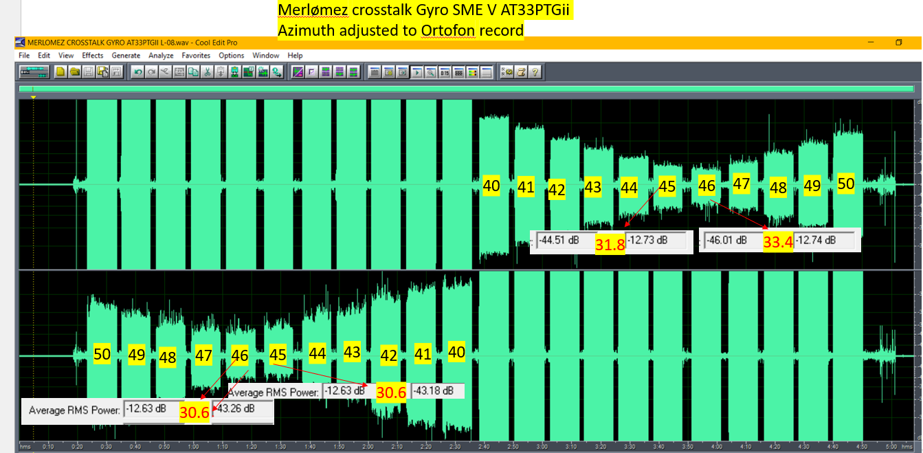Click the Cut scissors icon
Viewport: 923px width, 453px height.
[208, 71]
